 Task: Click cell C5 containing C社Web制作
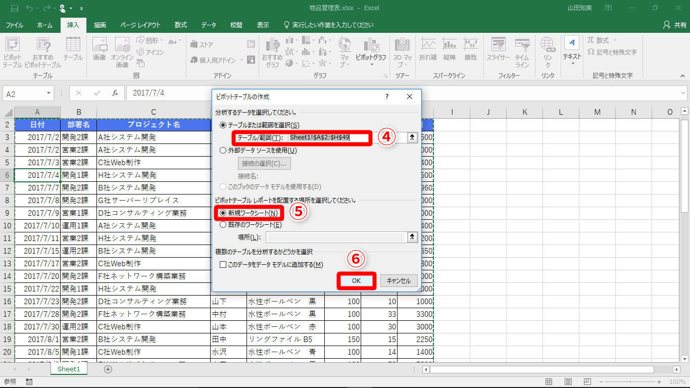154,163
